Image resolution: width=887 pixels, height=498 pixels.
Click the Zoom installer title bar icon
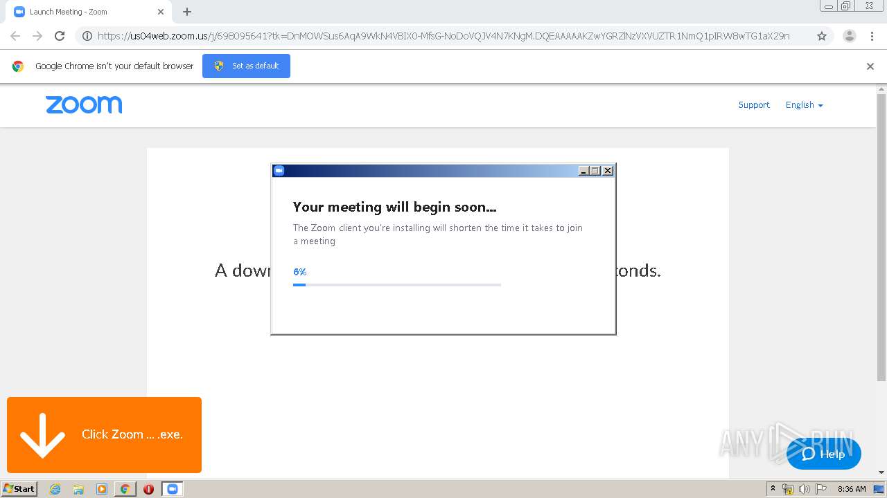(x=279, y=171)
